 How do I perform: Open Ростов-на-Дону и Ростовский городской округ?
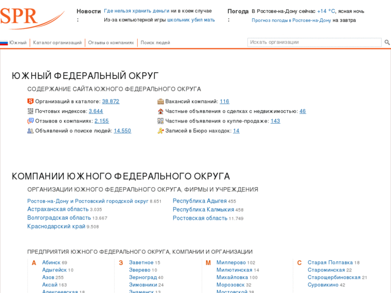click(88, 201)
